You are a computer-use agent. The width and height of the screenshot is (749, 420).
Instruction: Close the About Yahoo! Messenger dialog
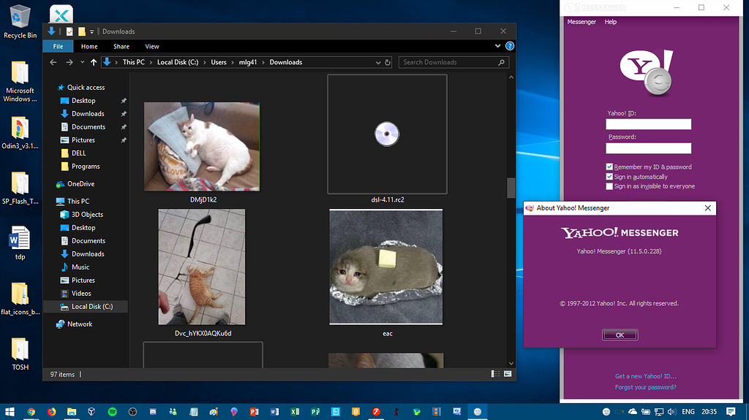point(708,208)
